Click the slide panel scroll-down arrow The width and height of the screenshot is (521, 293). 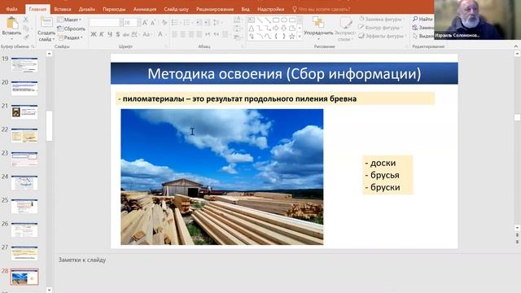(x=49, y=290)
